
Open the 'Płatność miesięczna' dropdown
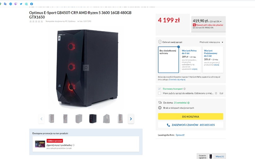pos(211,42)
